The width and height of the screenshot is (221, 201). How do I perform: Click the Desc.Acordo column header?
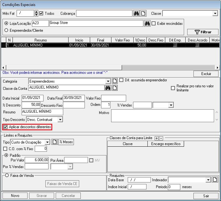tap(198, 40)
